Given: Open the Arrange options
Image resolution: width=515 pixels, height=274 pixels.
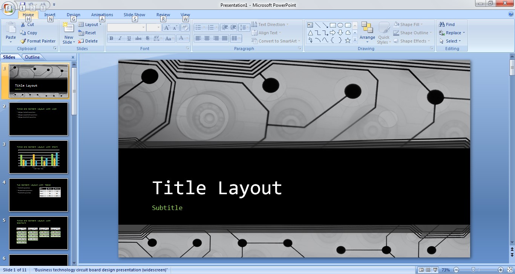Looking at the screenshot, I should [367, 33].
